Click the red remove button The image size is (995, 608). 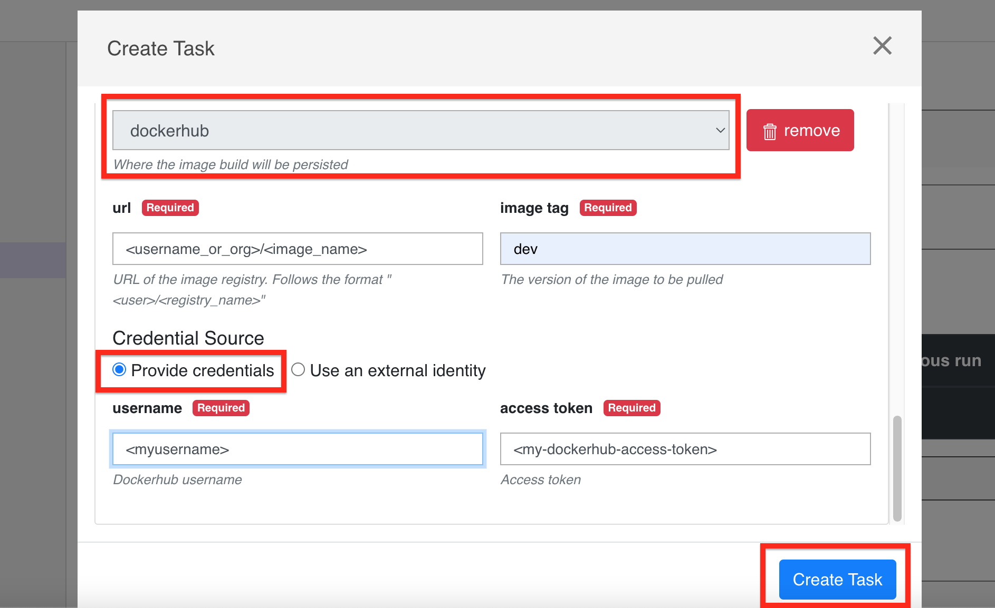point(800,130)
